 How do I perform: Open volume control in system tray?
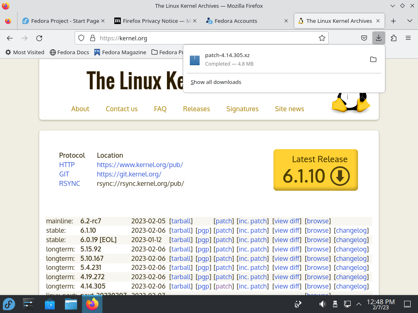click(x=323, y=304)
